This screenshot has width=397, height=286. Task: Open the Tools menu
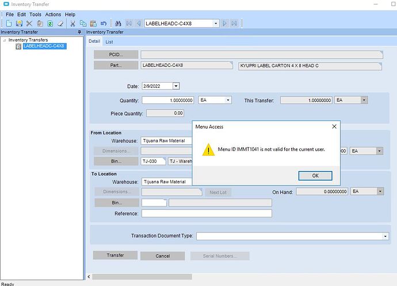click(35, 14)
